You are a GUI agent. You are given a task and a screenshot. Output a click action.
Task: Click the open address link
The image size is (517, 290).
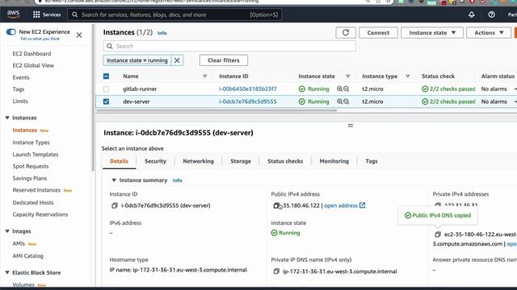[x=341, y=205]
